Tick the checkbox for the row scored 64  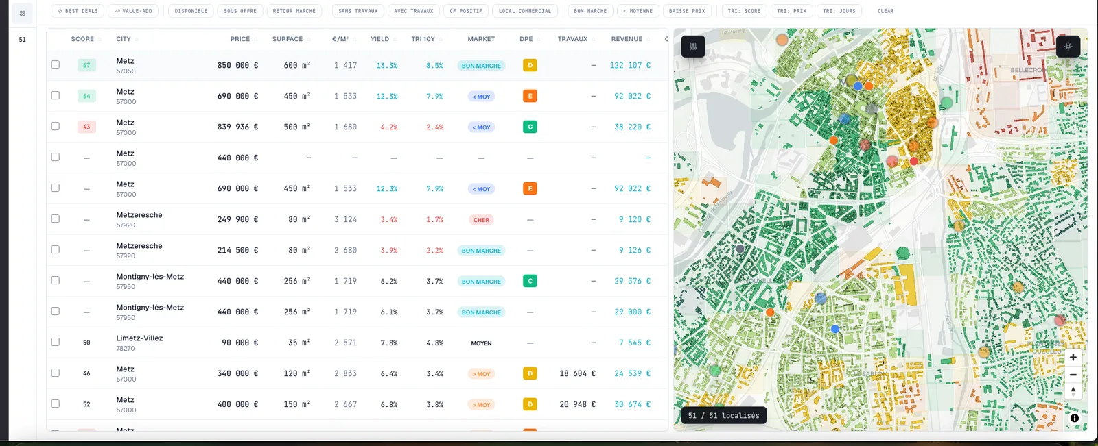pos(56,95)
